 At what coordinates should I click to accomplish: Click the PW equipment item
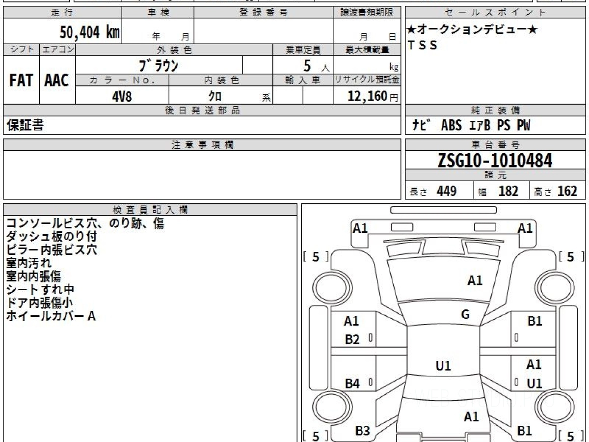pos(523,125)
